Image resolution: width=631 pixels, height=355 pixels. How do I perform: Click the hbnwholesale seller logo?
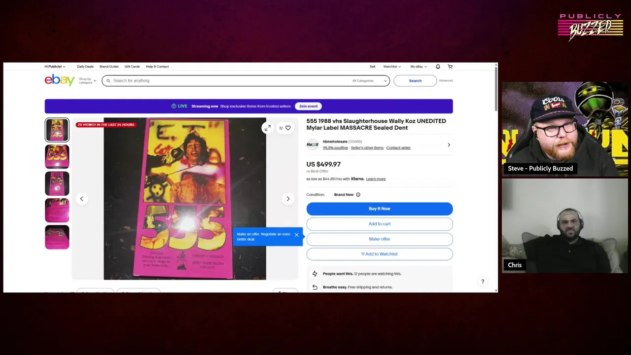pos(313,144)
